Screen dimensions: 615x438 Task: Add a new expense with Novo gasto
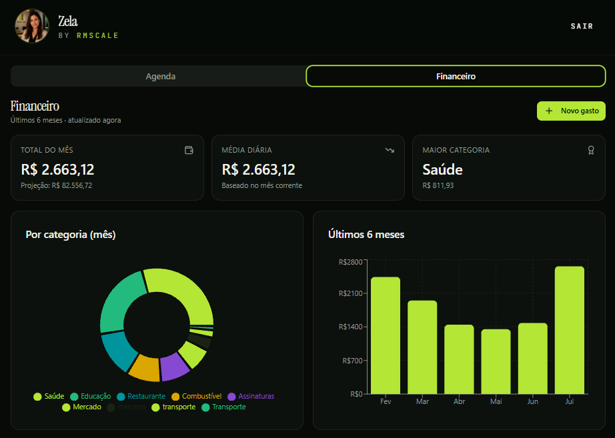click(571, 111)
